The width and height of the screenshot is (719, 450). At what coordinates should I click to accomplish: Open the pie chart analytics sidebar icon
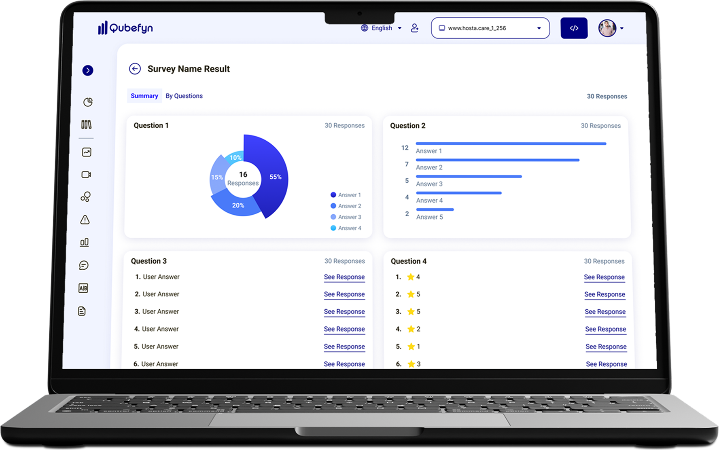pos(88,102)
